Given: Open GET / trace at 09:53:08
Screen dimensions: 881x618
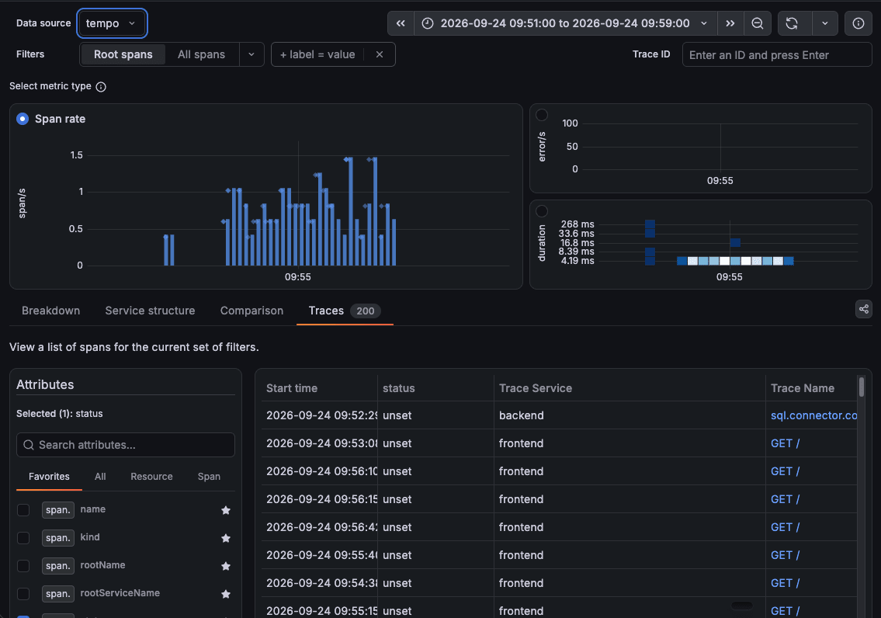Looking at the screenshot, I should point(785,443).
